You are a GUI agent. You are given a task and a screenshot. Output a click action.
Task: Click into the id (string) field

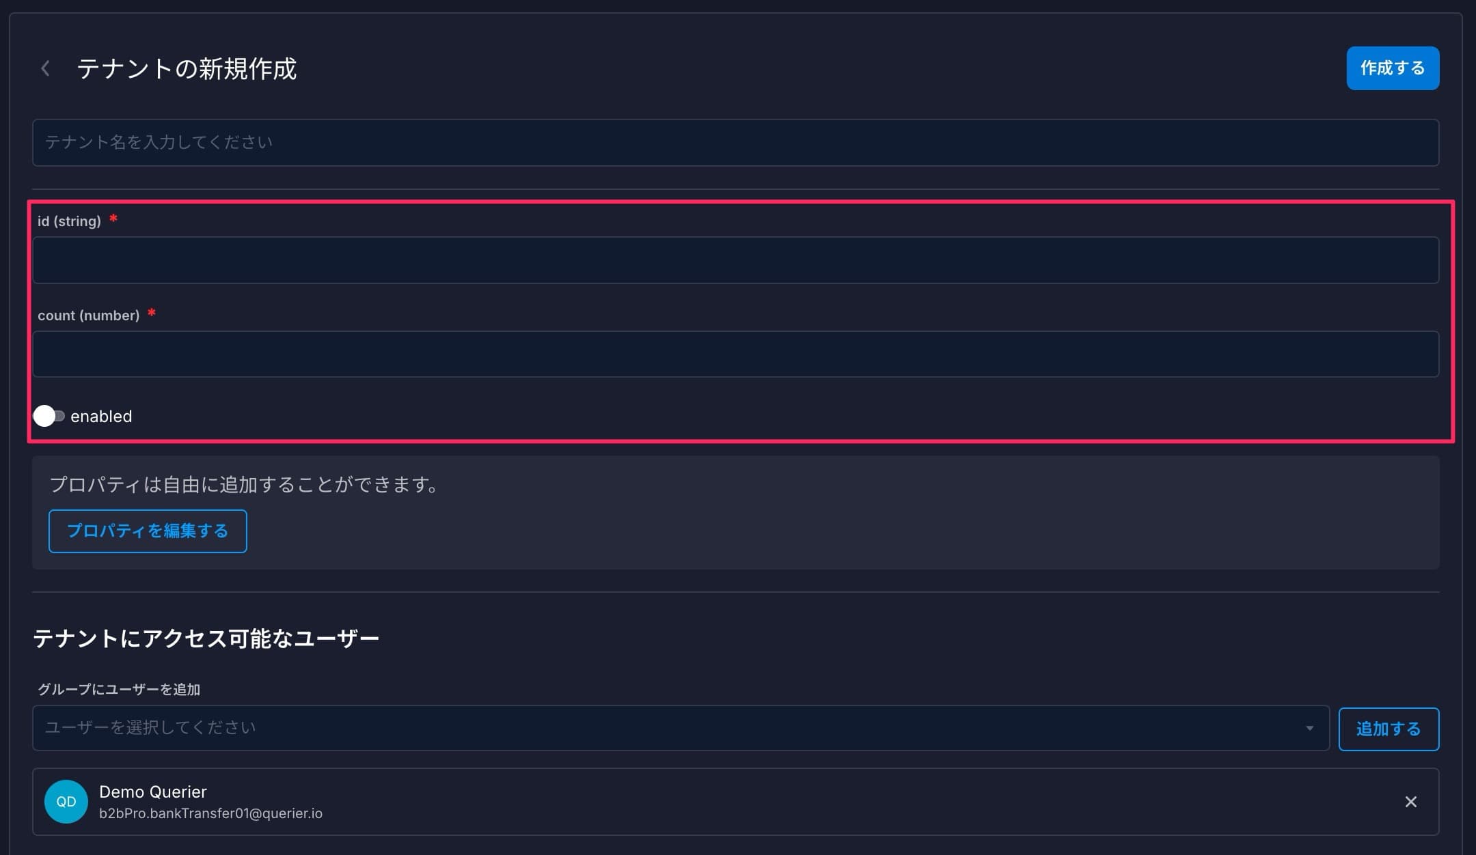pyautogui.click(x=735, y=260)
